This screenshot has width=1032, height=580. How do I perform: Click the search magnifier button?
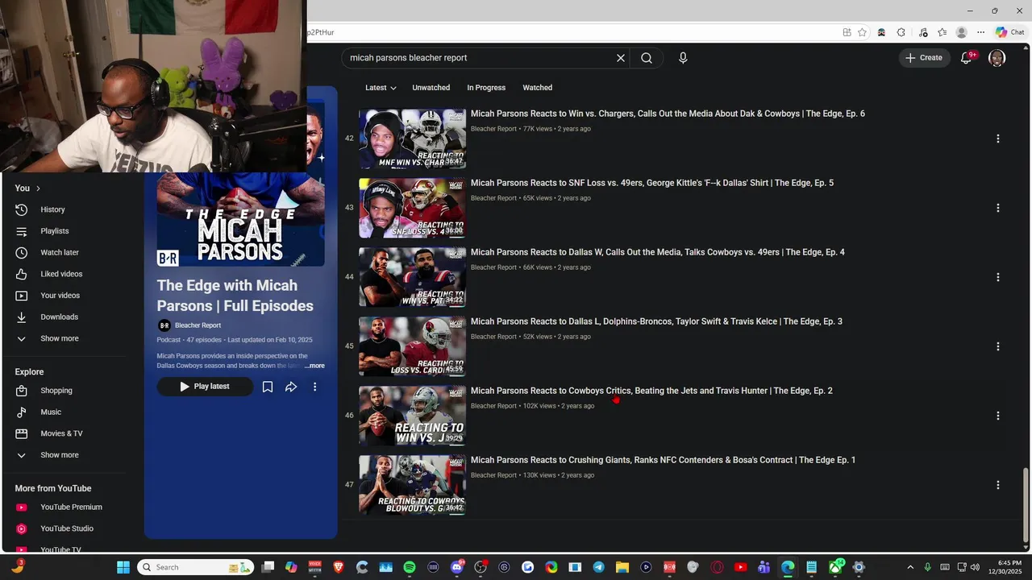(x=647, y=58)
